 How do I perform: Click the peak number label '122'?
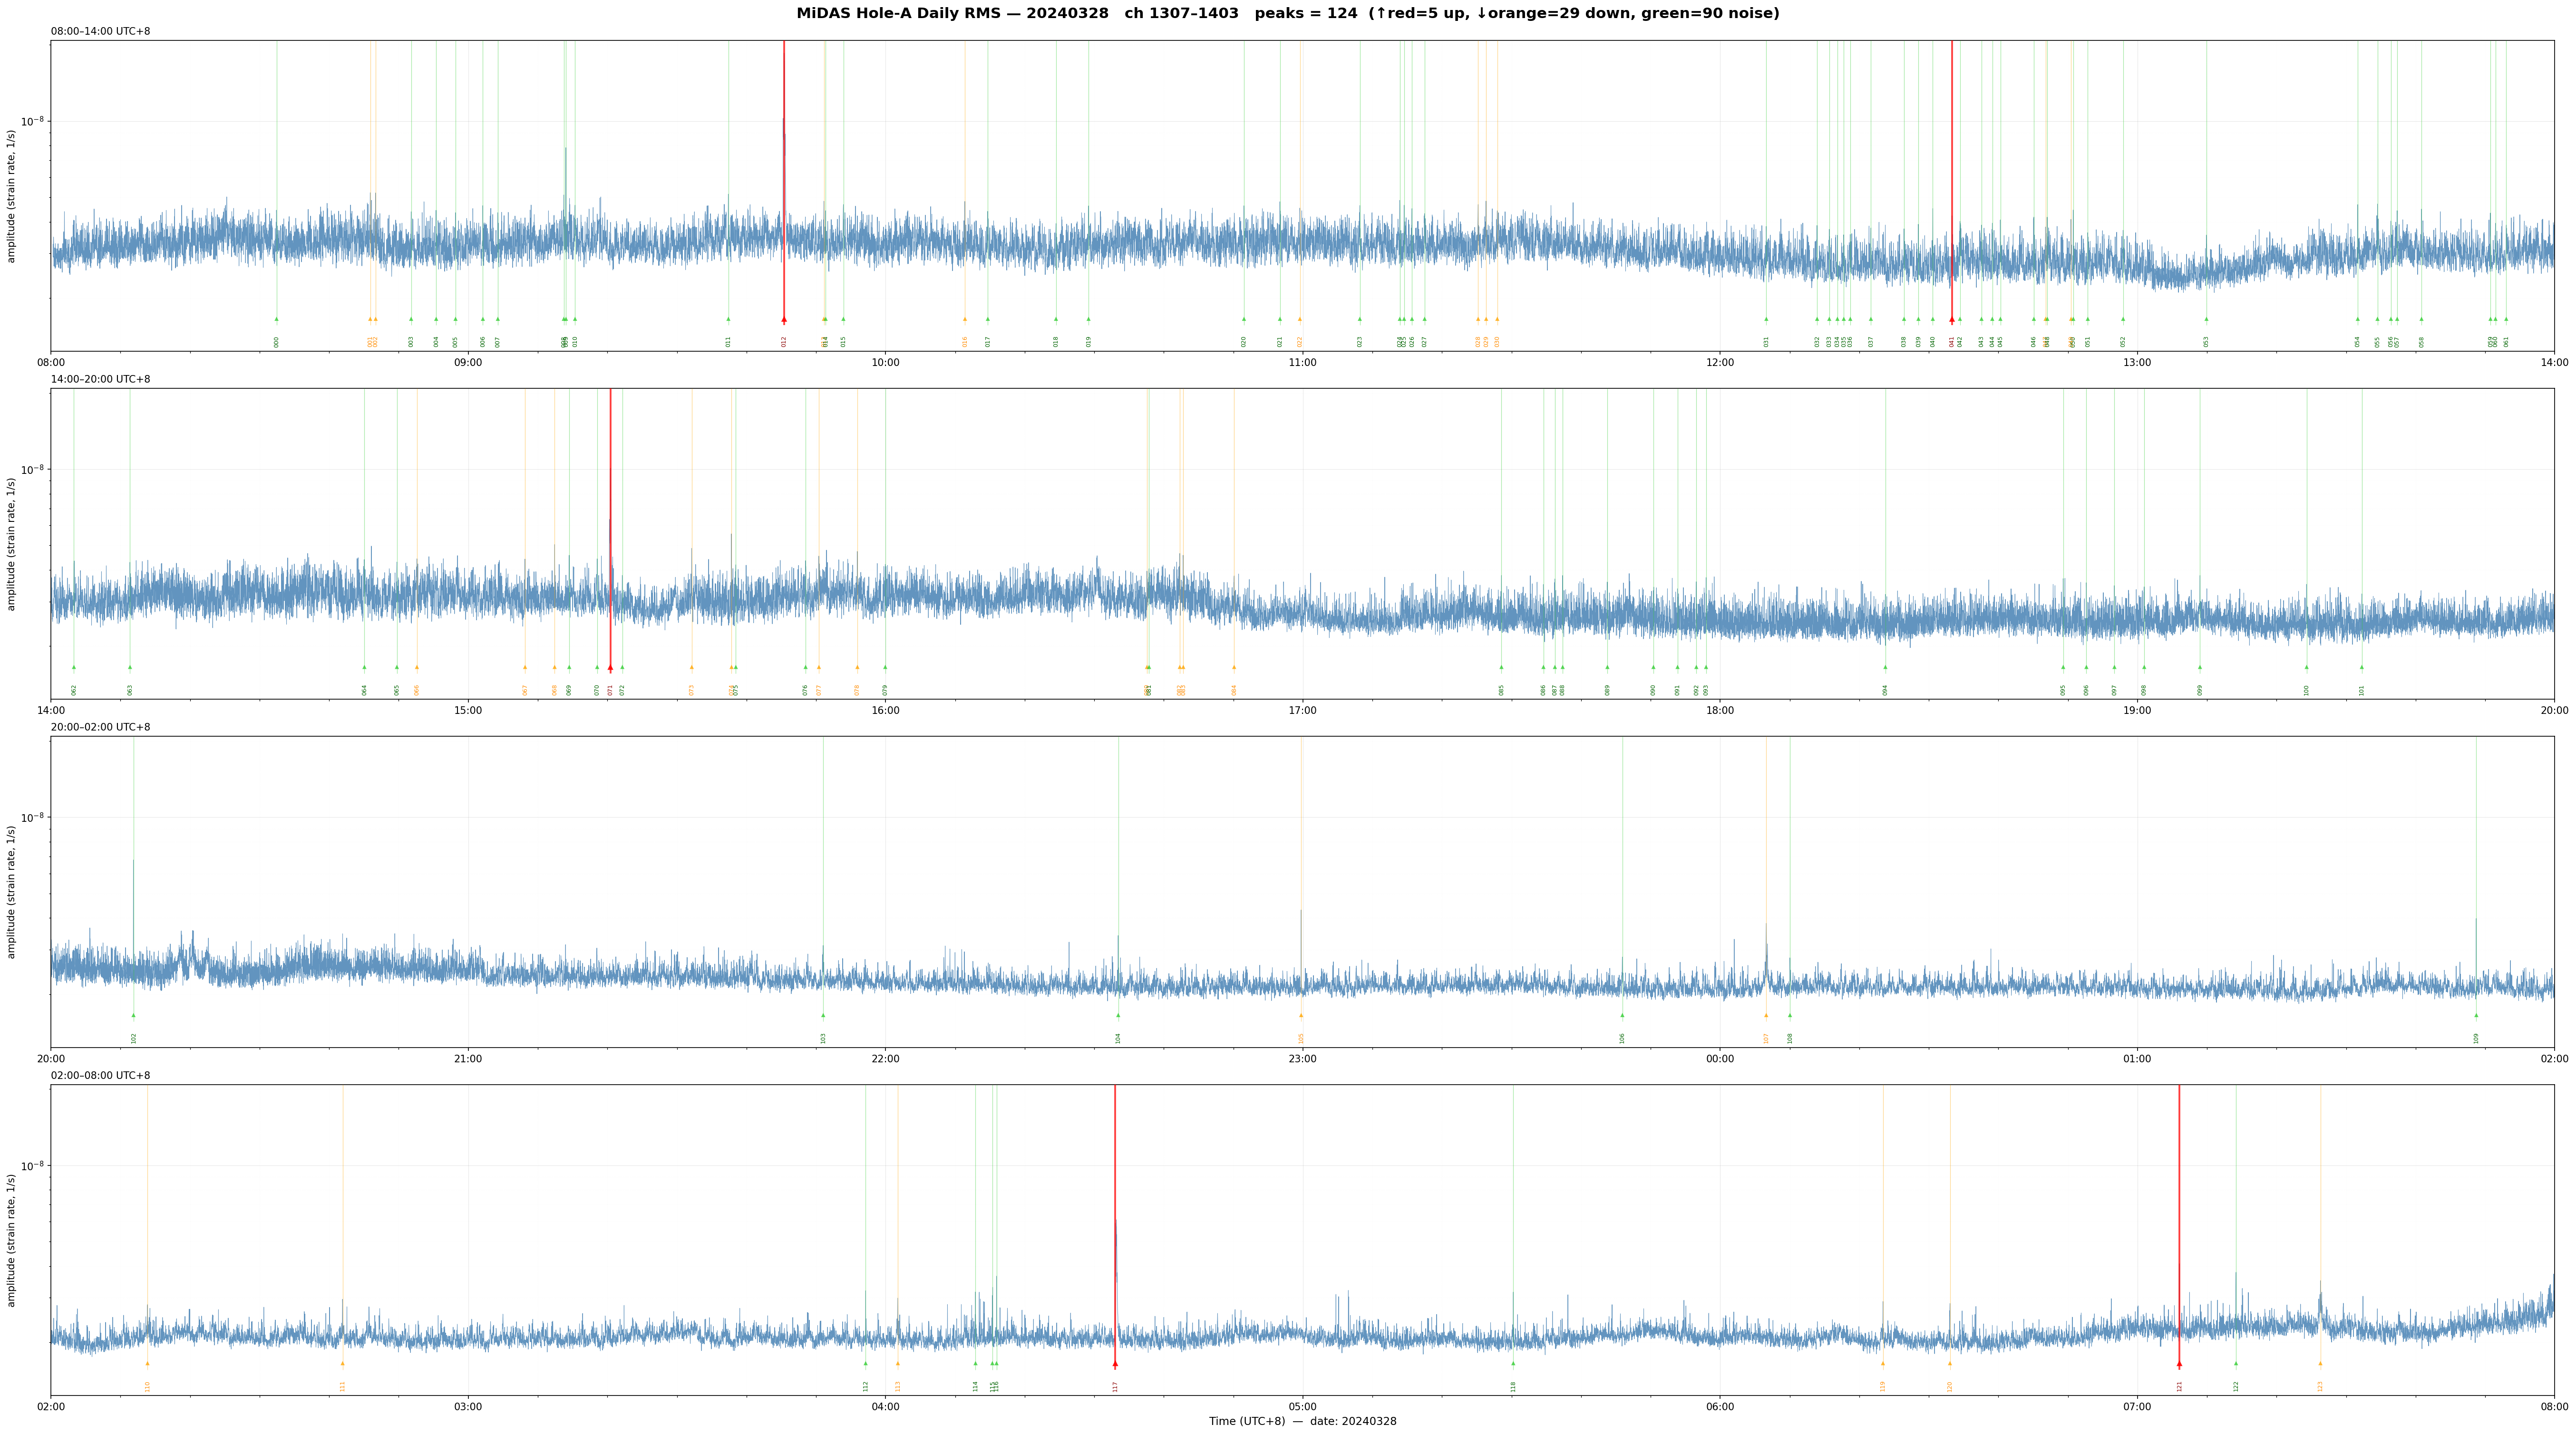click(2236, 1386)
